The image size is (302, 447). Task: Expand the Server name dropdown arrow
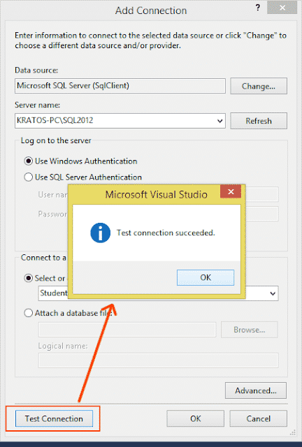[x=220, y=121]
